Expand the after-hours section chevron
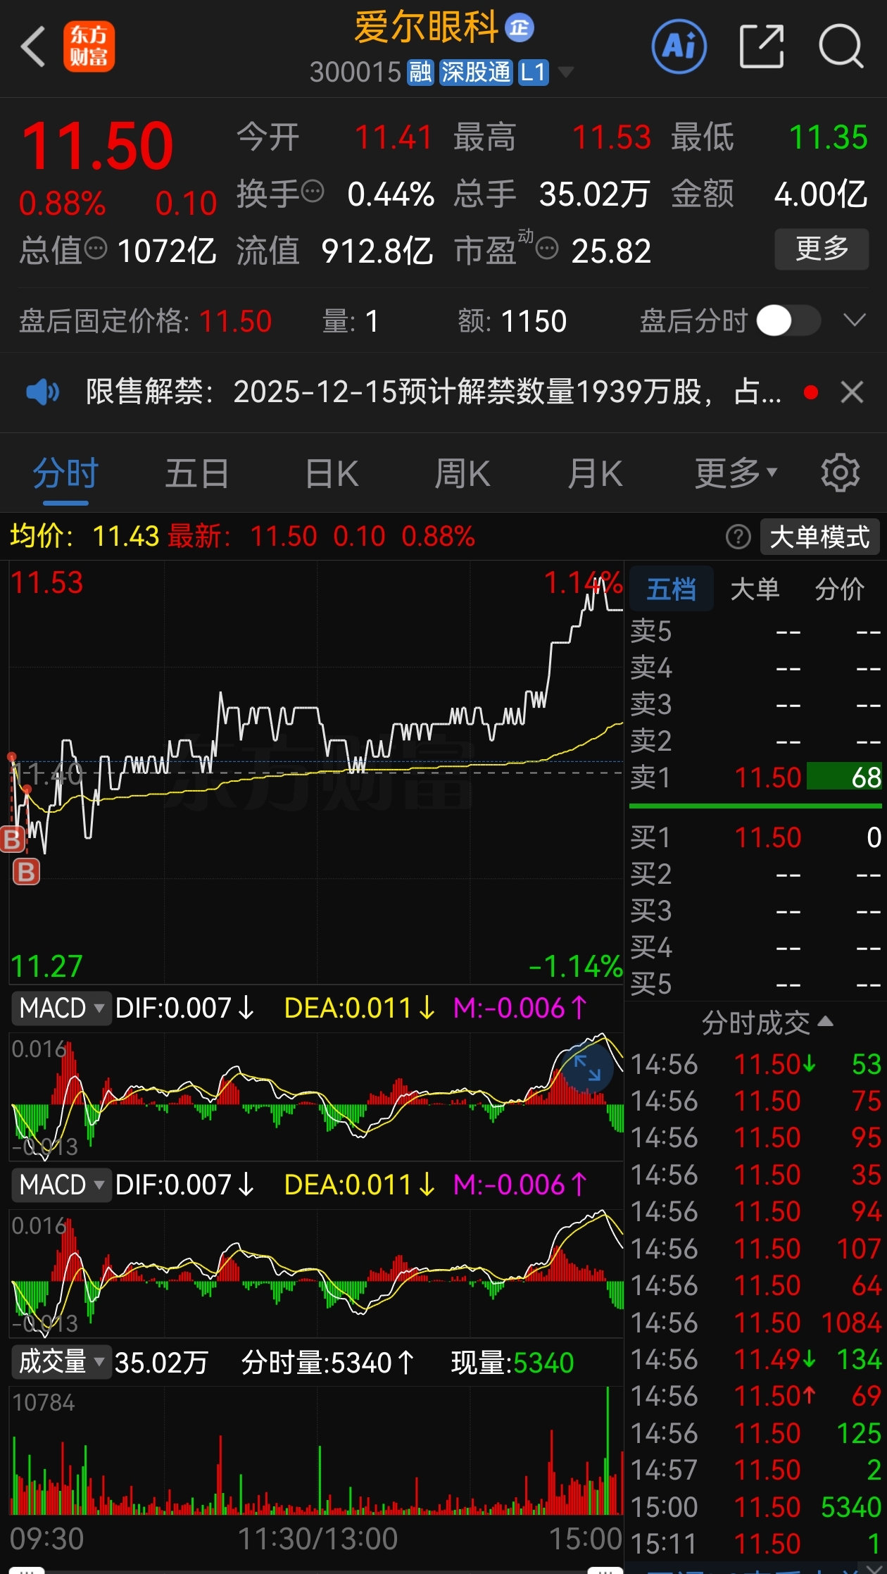 [x=855, y=321]
